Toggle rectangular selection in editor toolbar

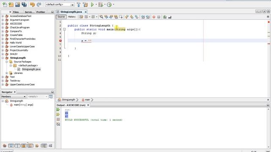click(x=121, y=17)
